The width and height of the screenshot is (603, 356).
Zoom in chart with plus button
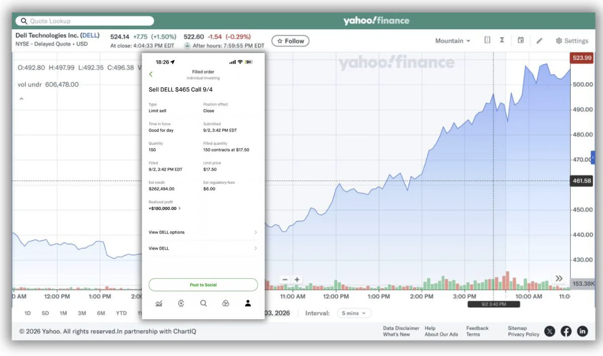(x=297, y=280)
